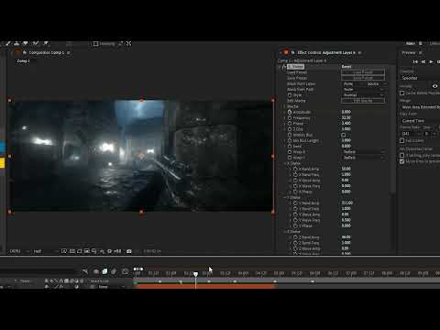Click Reset for S_Shake effect
Screen dimensions: 440x330
[x=346, y=67]
